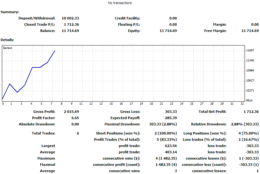260x174 pixels.
Task: Click the Total Net Profit label
Action: pyautogui.click(x=212, y=112)
